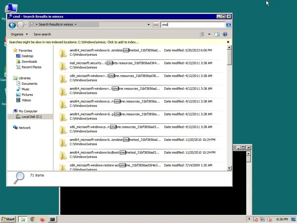Open volume speaker tray icon
The image size is (297, 223).
(x=269, y=220)
